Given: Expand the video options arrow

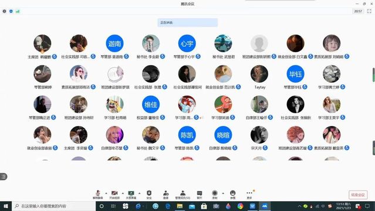Looking at the screenshot, I should pyautogui.click(x=123, y=193).
